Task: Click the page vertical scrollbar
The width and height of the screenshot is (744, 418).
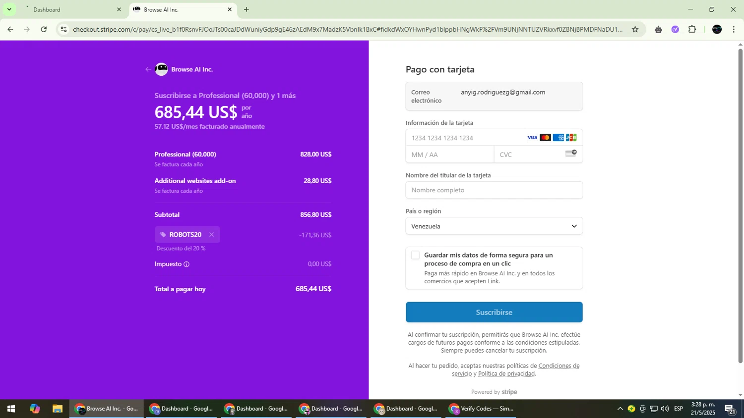Action: [740, 206]
